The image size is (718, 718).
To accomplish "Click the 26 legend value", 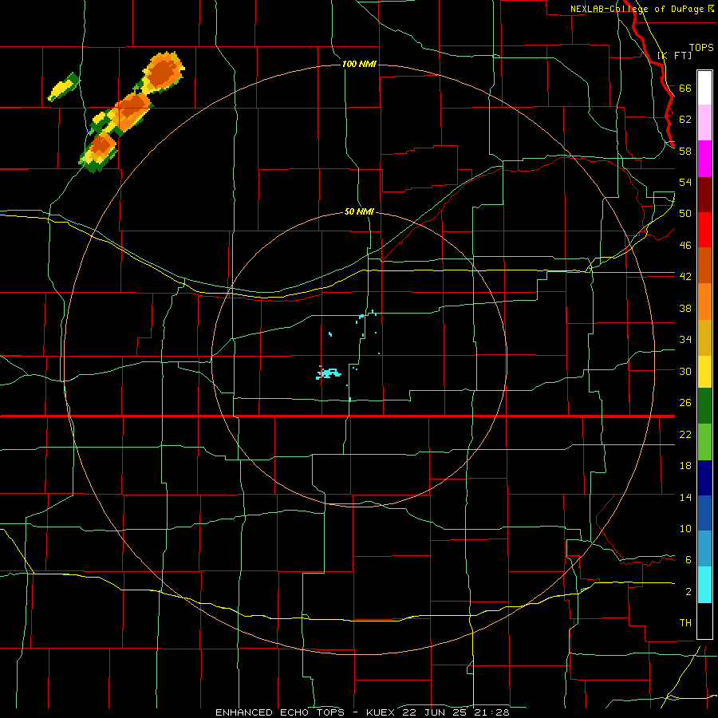I will tap(685, 403).
